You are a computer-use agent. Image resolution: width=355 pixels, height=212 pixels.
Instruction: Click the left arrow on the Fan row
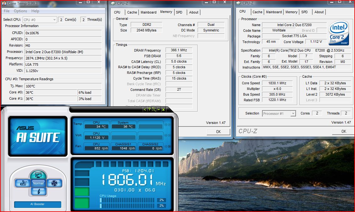[x=166, y=147]
